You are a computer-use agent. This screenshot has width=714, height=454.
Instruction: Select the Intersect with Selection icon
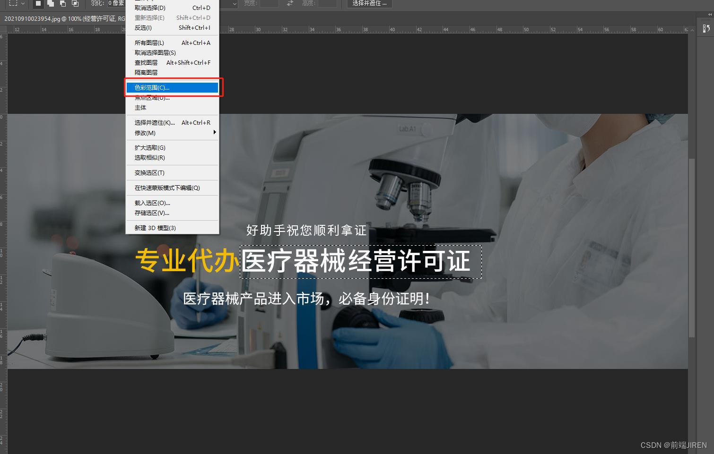(x=75, y=3)
